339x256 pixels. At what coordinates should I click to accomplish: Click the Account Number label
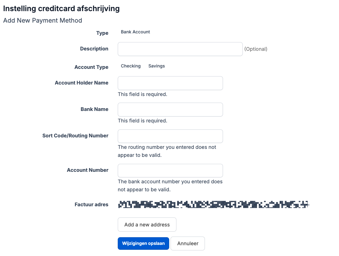pos(88,170)
